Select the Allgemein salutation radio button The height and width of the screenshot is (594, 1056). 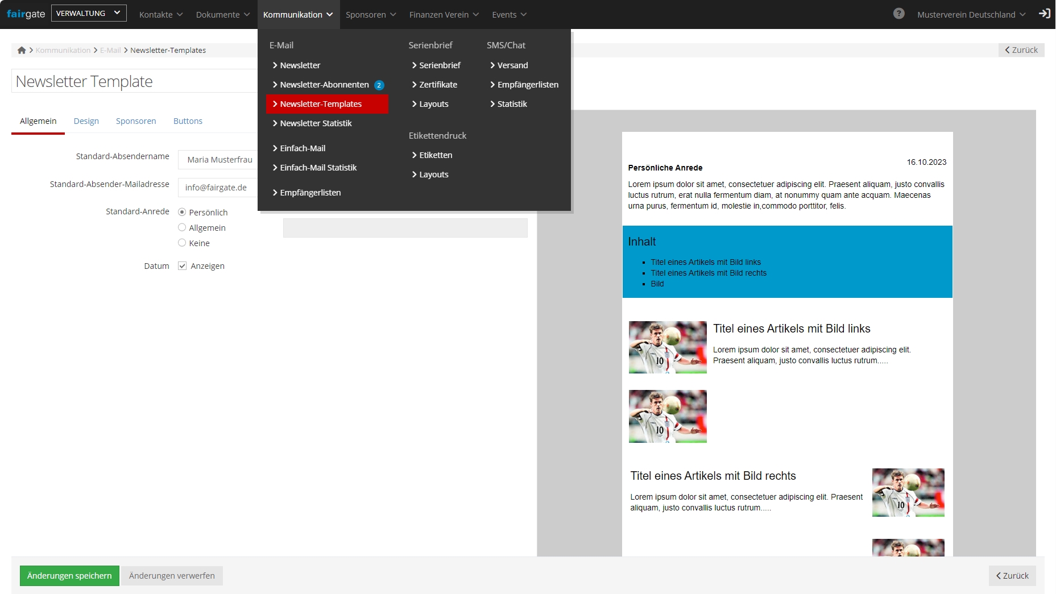(x=182, y=227)
